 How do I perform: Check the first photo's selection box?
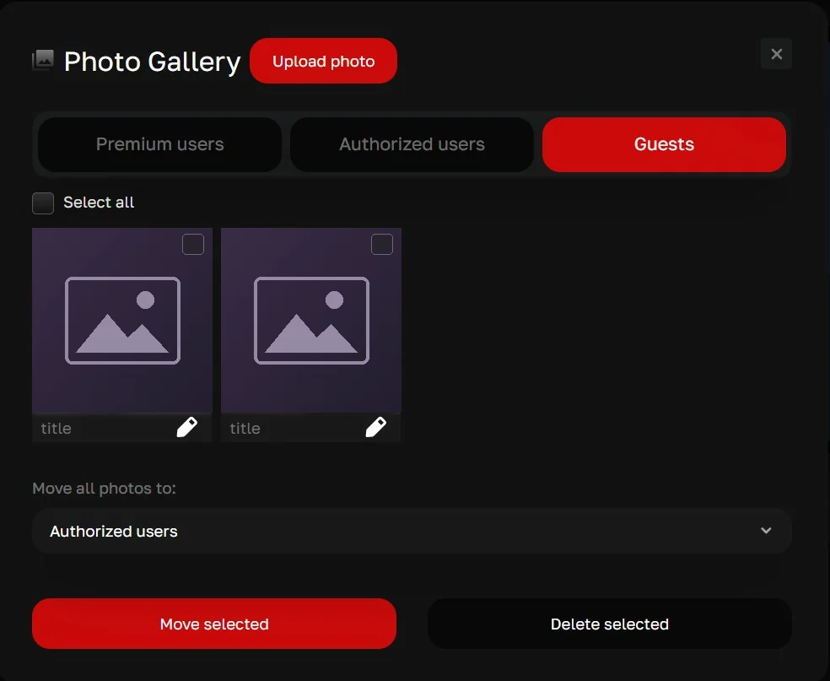point(192,244)
